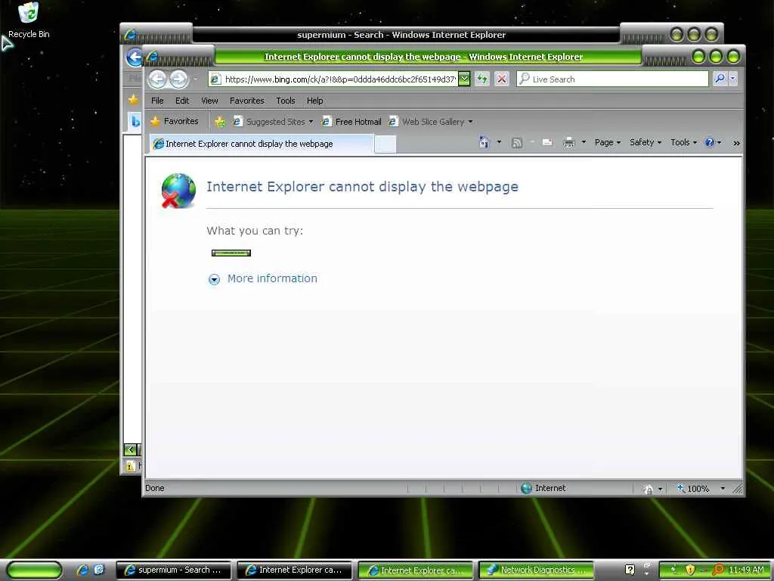This screenshot has width=774, height=581.
Task: Click the command bar overflow chevron
Action: pyautogui.click(x=736, y=143)
